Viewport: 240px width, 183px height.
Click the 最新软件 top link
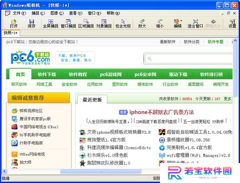168,42
